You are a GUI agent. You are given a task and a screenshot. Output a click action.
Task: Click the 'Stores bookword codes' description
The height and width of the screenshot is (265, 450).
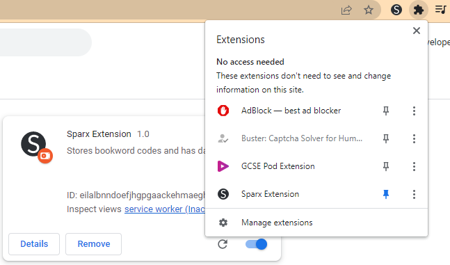(x=136, y=150)
